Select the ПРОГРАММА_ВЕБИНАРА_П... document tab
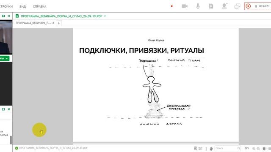 click(x=33, y=23)
